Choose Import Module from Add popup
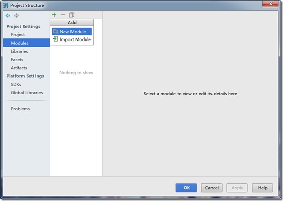 tap(72, 39)
